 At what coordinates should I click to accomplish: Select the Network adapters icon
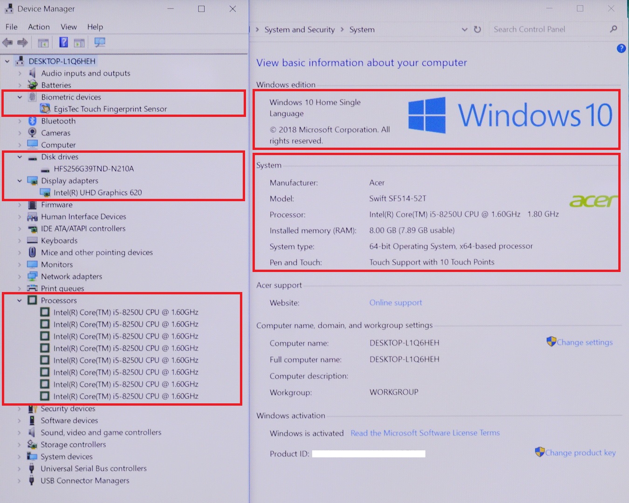click(x=32, y=277)
